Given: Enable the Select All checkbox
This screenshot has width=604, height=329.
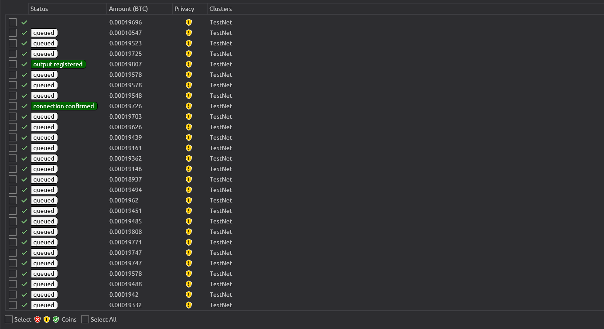Looking at the screenshot, I should pos(85,319).
